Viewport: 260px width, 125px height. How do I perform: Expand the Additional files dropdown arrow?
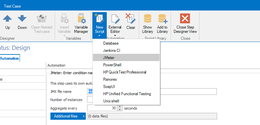[84, 116]
